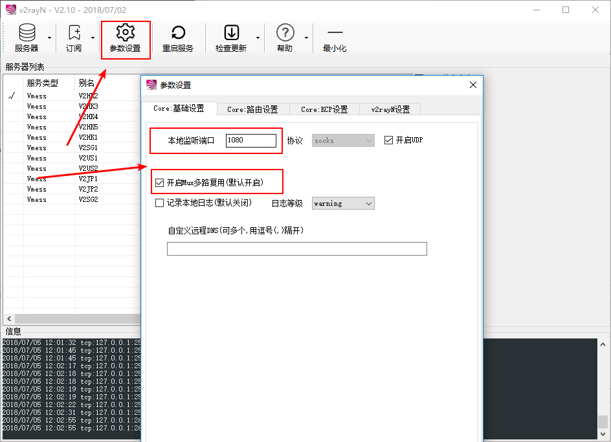611x442 pixels.
Task: Select server row V2HK3
Action: (72, 106)
